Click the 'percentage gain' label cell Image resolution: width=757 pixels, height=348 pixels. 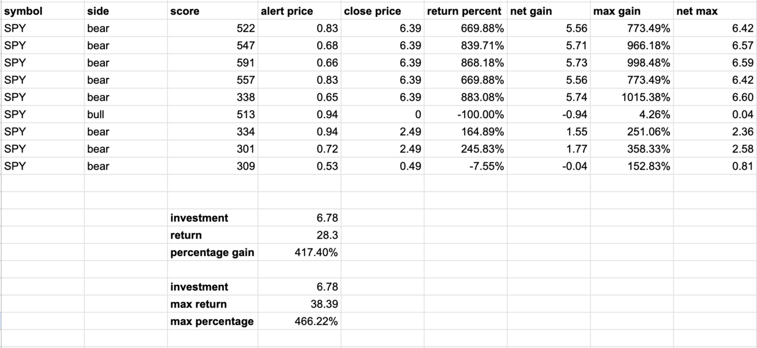coord(212,252)
